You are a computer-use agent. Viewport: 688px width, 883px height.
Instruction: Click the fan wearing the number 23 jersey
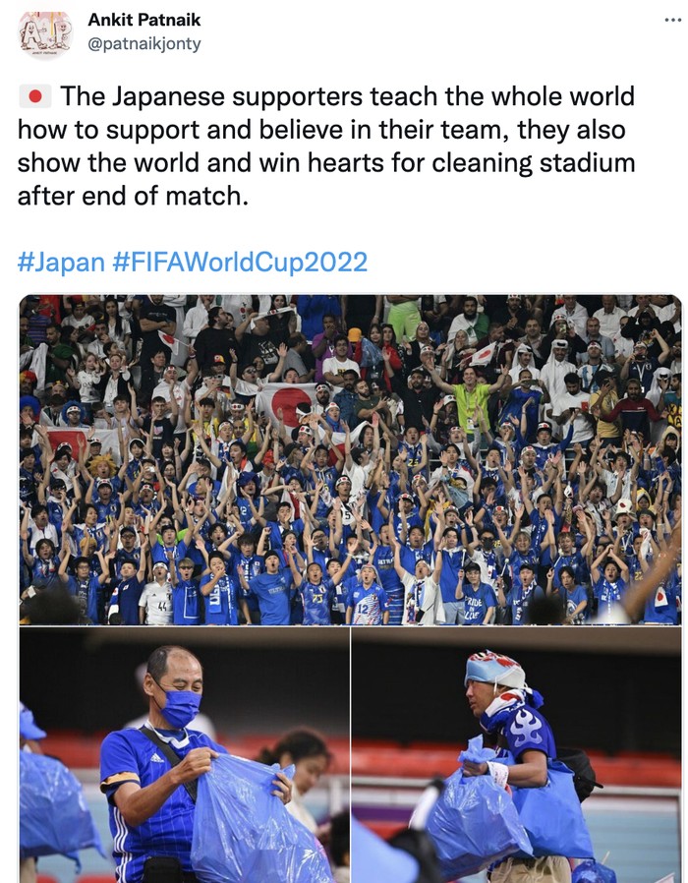tap(316, 598)
